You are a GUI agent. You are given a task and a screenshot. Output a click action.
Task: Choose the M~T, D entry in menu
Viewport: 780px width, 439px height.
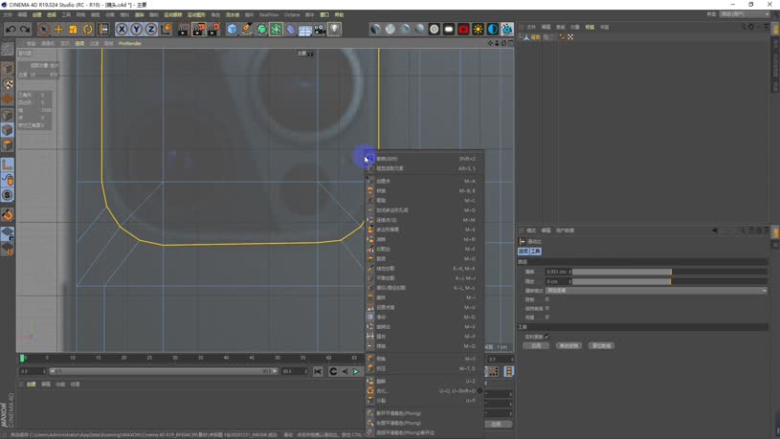pos(424,368)
